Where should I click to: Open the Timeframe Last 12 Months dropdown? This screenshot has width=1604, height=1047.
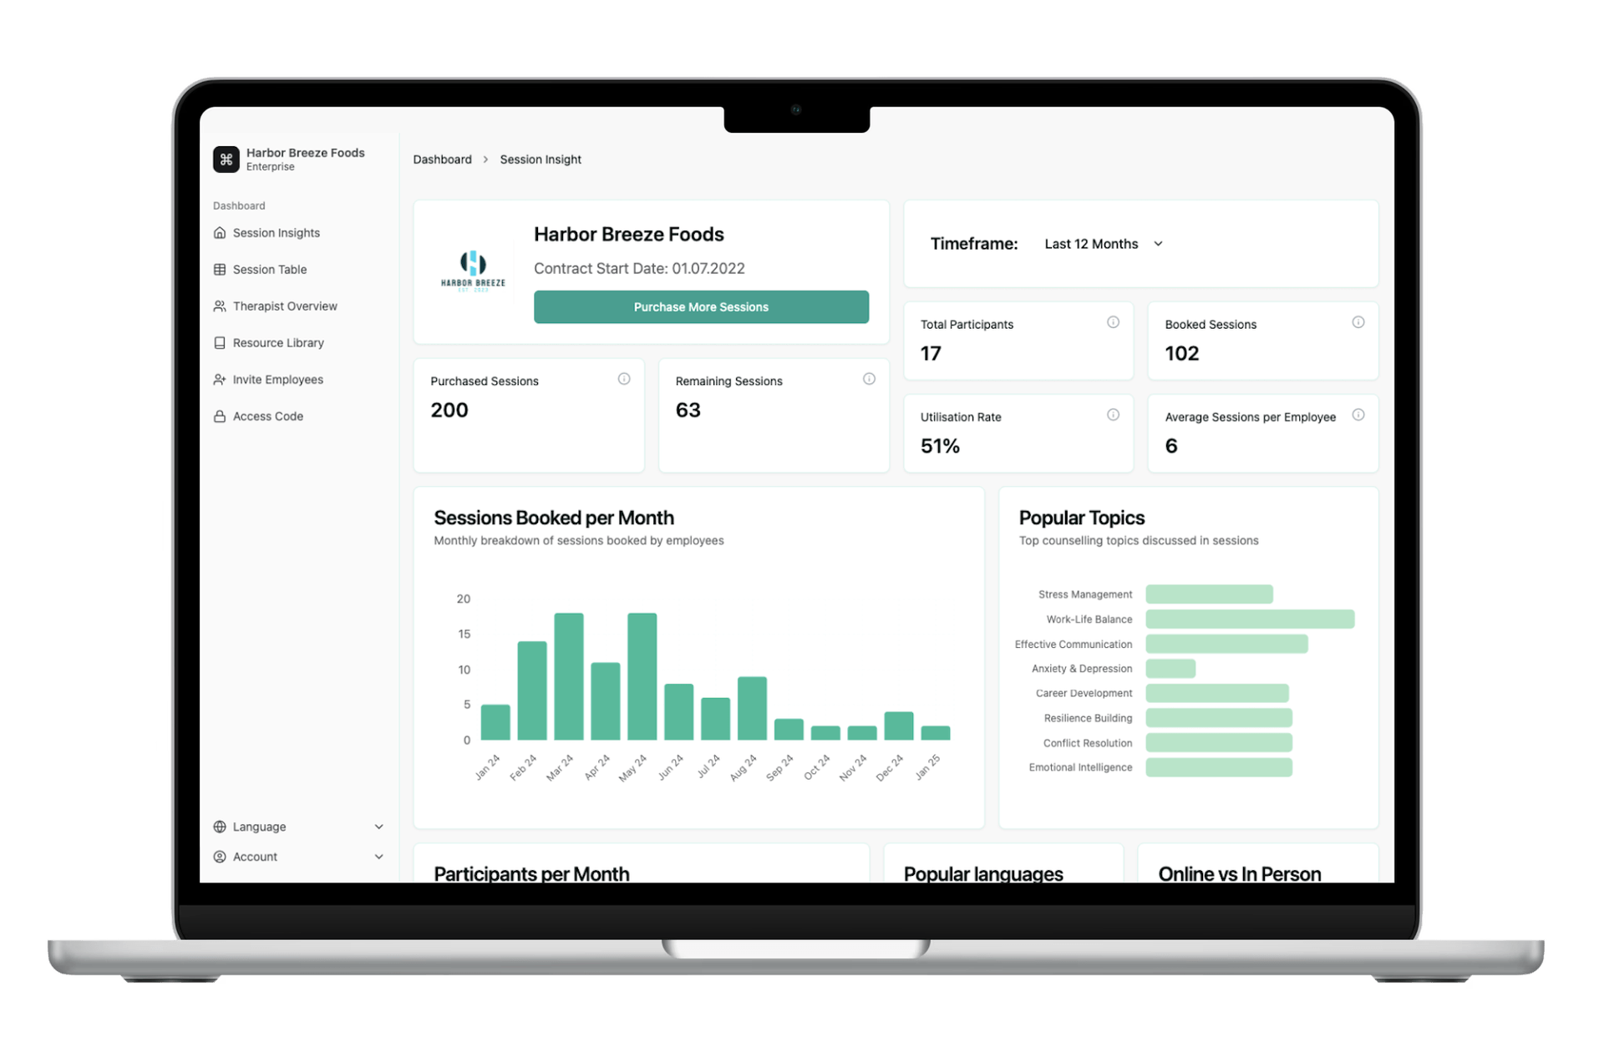[x=1116, y=243]
